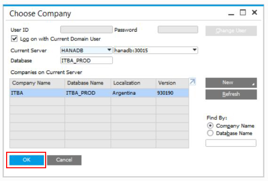The height and width of the screenshot is (181, 268).
Task: Open the hanadb:30015 server dropdown
Action: (x=195, y=50)
